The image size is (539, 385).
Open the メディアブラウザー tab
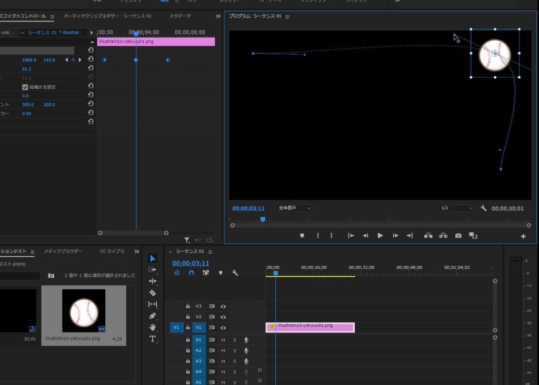tap(63, 252)
